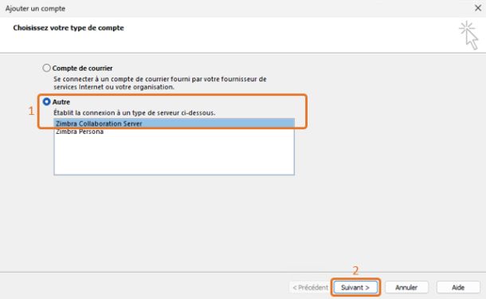Open help with the Aide button

(458, 288)
